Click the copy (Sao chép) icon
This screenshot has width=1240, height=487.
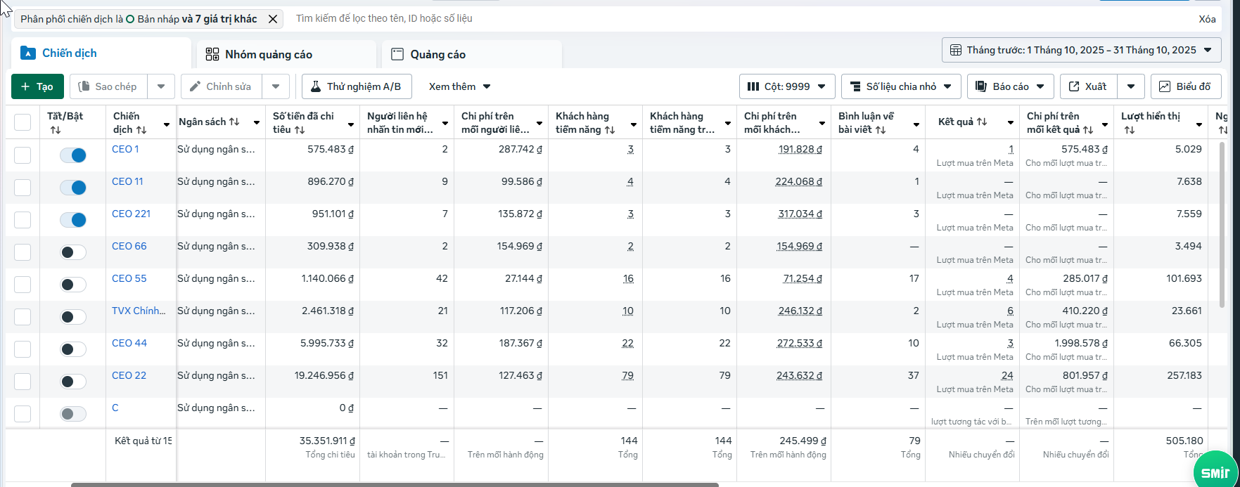click(84, 86)
